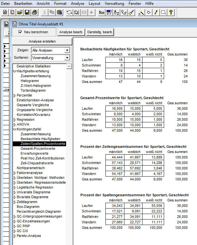Click the Analyse bearb. button
Viewport: 197px width, 245px height.
point(71,32)
